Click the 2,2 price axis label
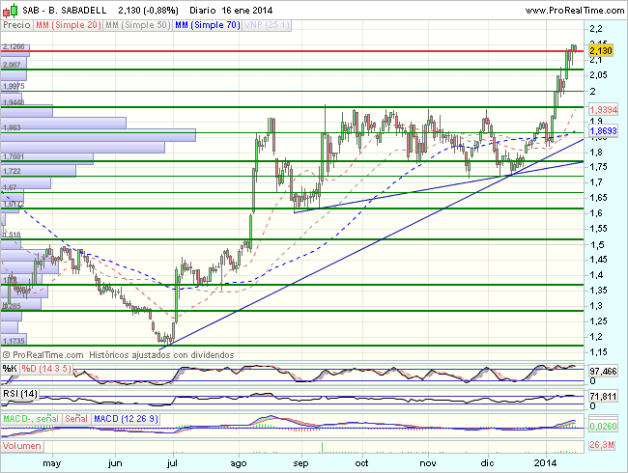Screen dimensions: 628x473 coord(596,29)
